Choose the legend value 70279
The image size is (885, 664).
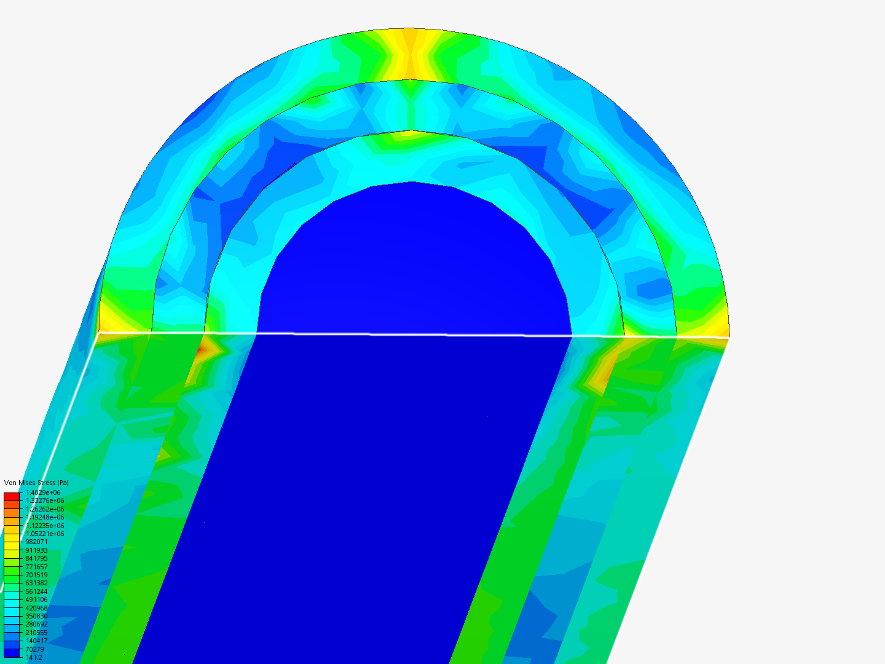point(34,649)
